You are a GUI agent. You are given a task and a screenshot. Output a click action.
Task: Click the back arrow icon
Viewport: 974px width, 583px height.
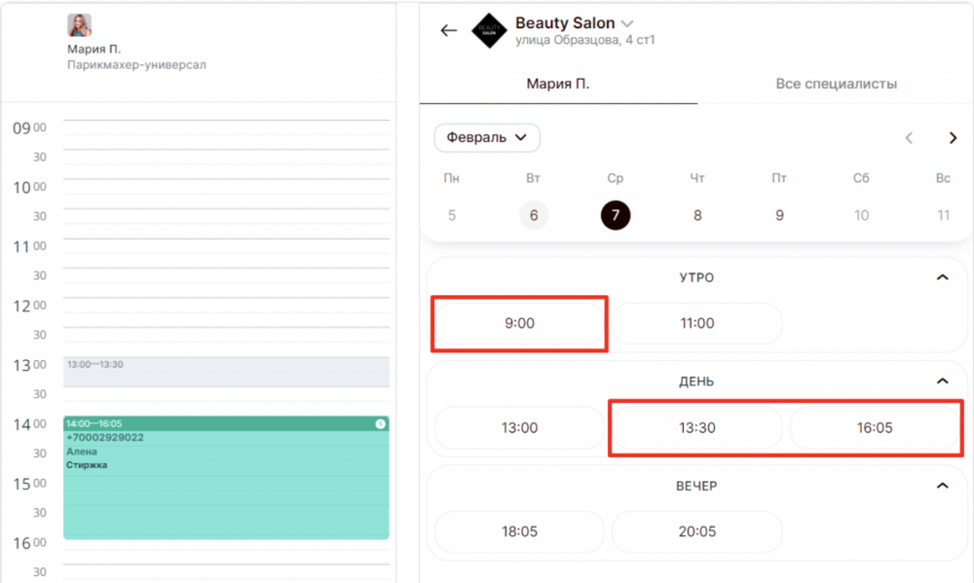(448, 30)
